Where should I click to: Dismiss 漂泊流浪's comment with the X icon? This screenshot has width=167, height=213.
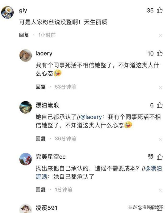pos(160,139)
